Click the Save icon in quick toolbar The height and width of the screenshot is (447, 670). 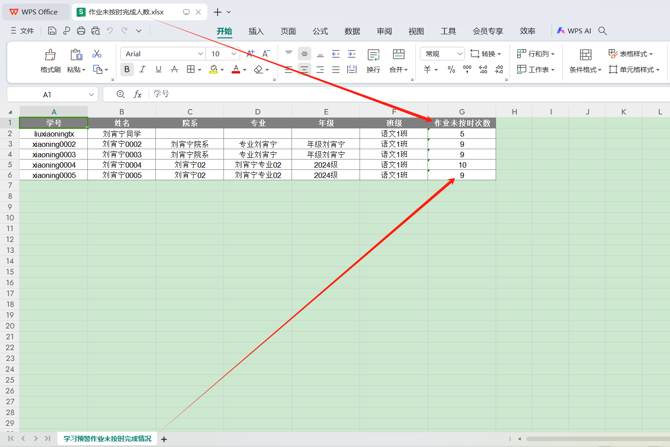52,31
